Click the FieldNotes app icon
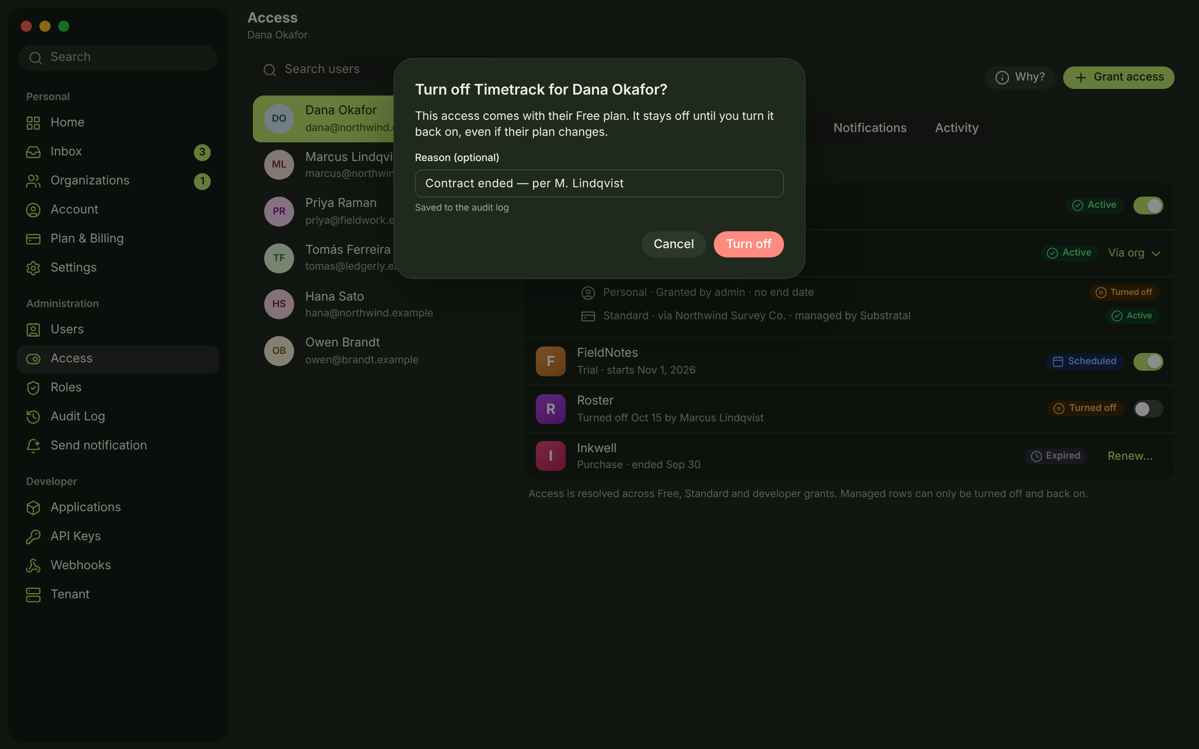 click(x=550, y=361)
